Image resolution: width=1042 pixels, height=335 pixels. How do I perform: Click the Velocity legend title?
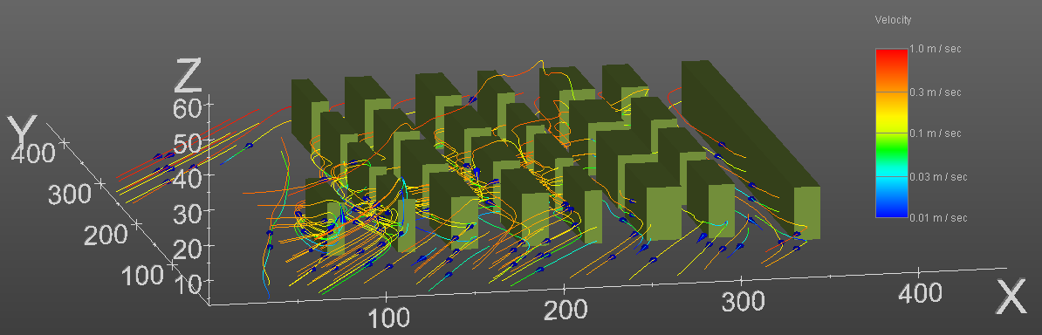893,20
